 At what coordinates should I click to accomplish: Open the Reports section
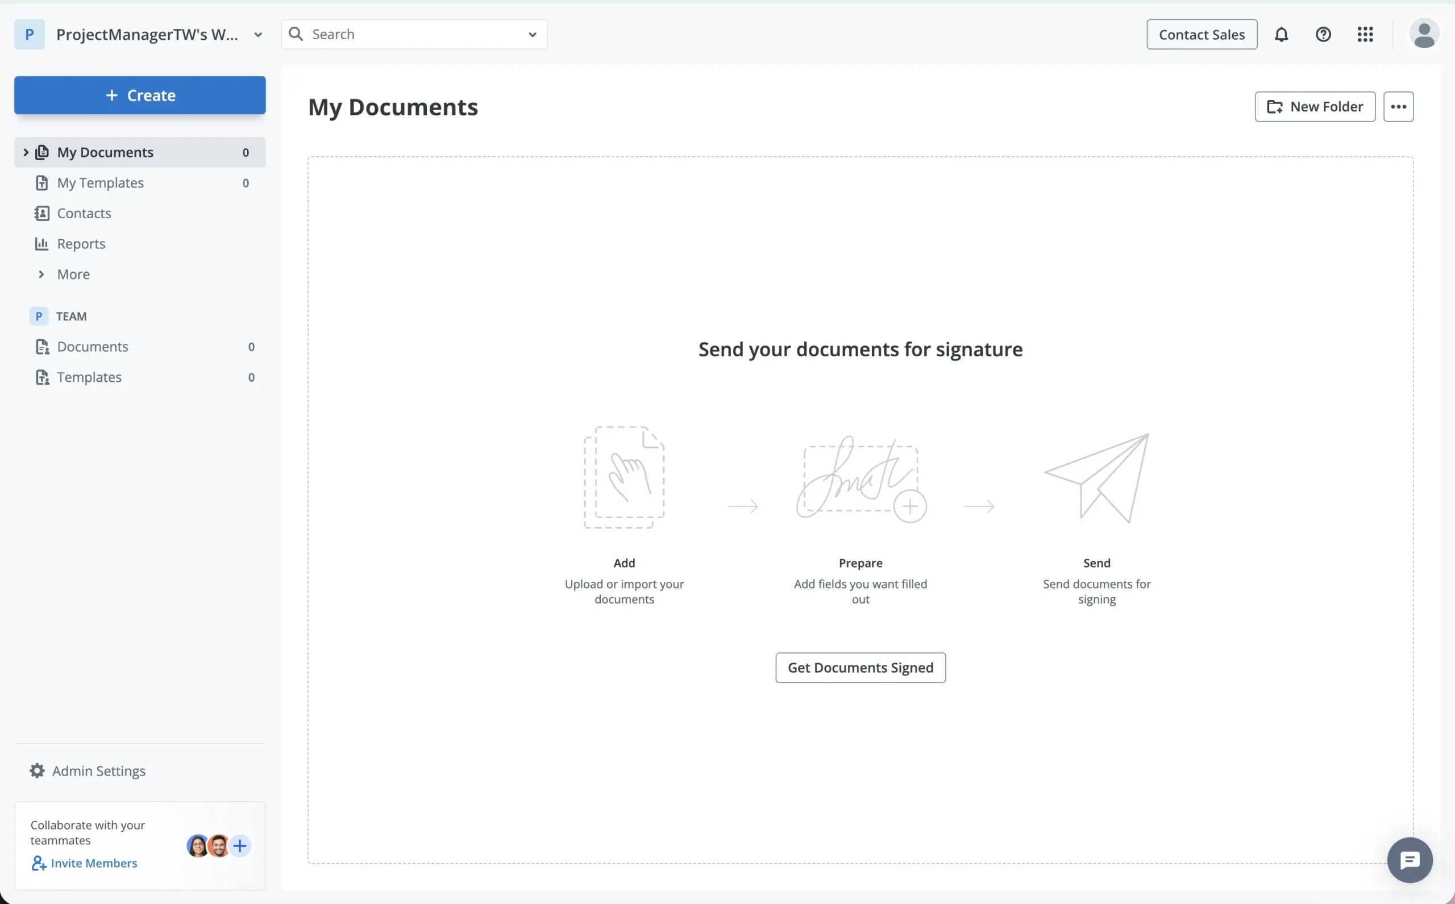81,244
